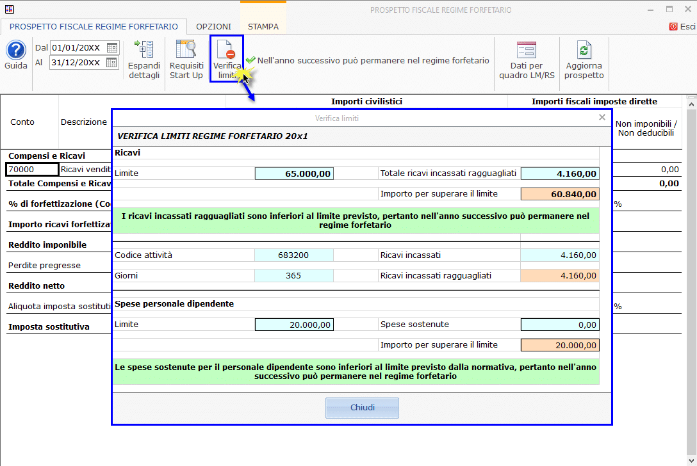Open the OPZIONI tab
The height and width of the screenshot is (466, 697).
[213, 27]
